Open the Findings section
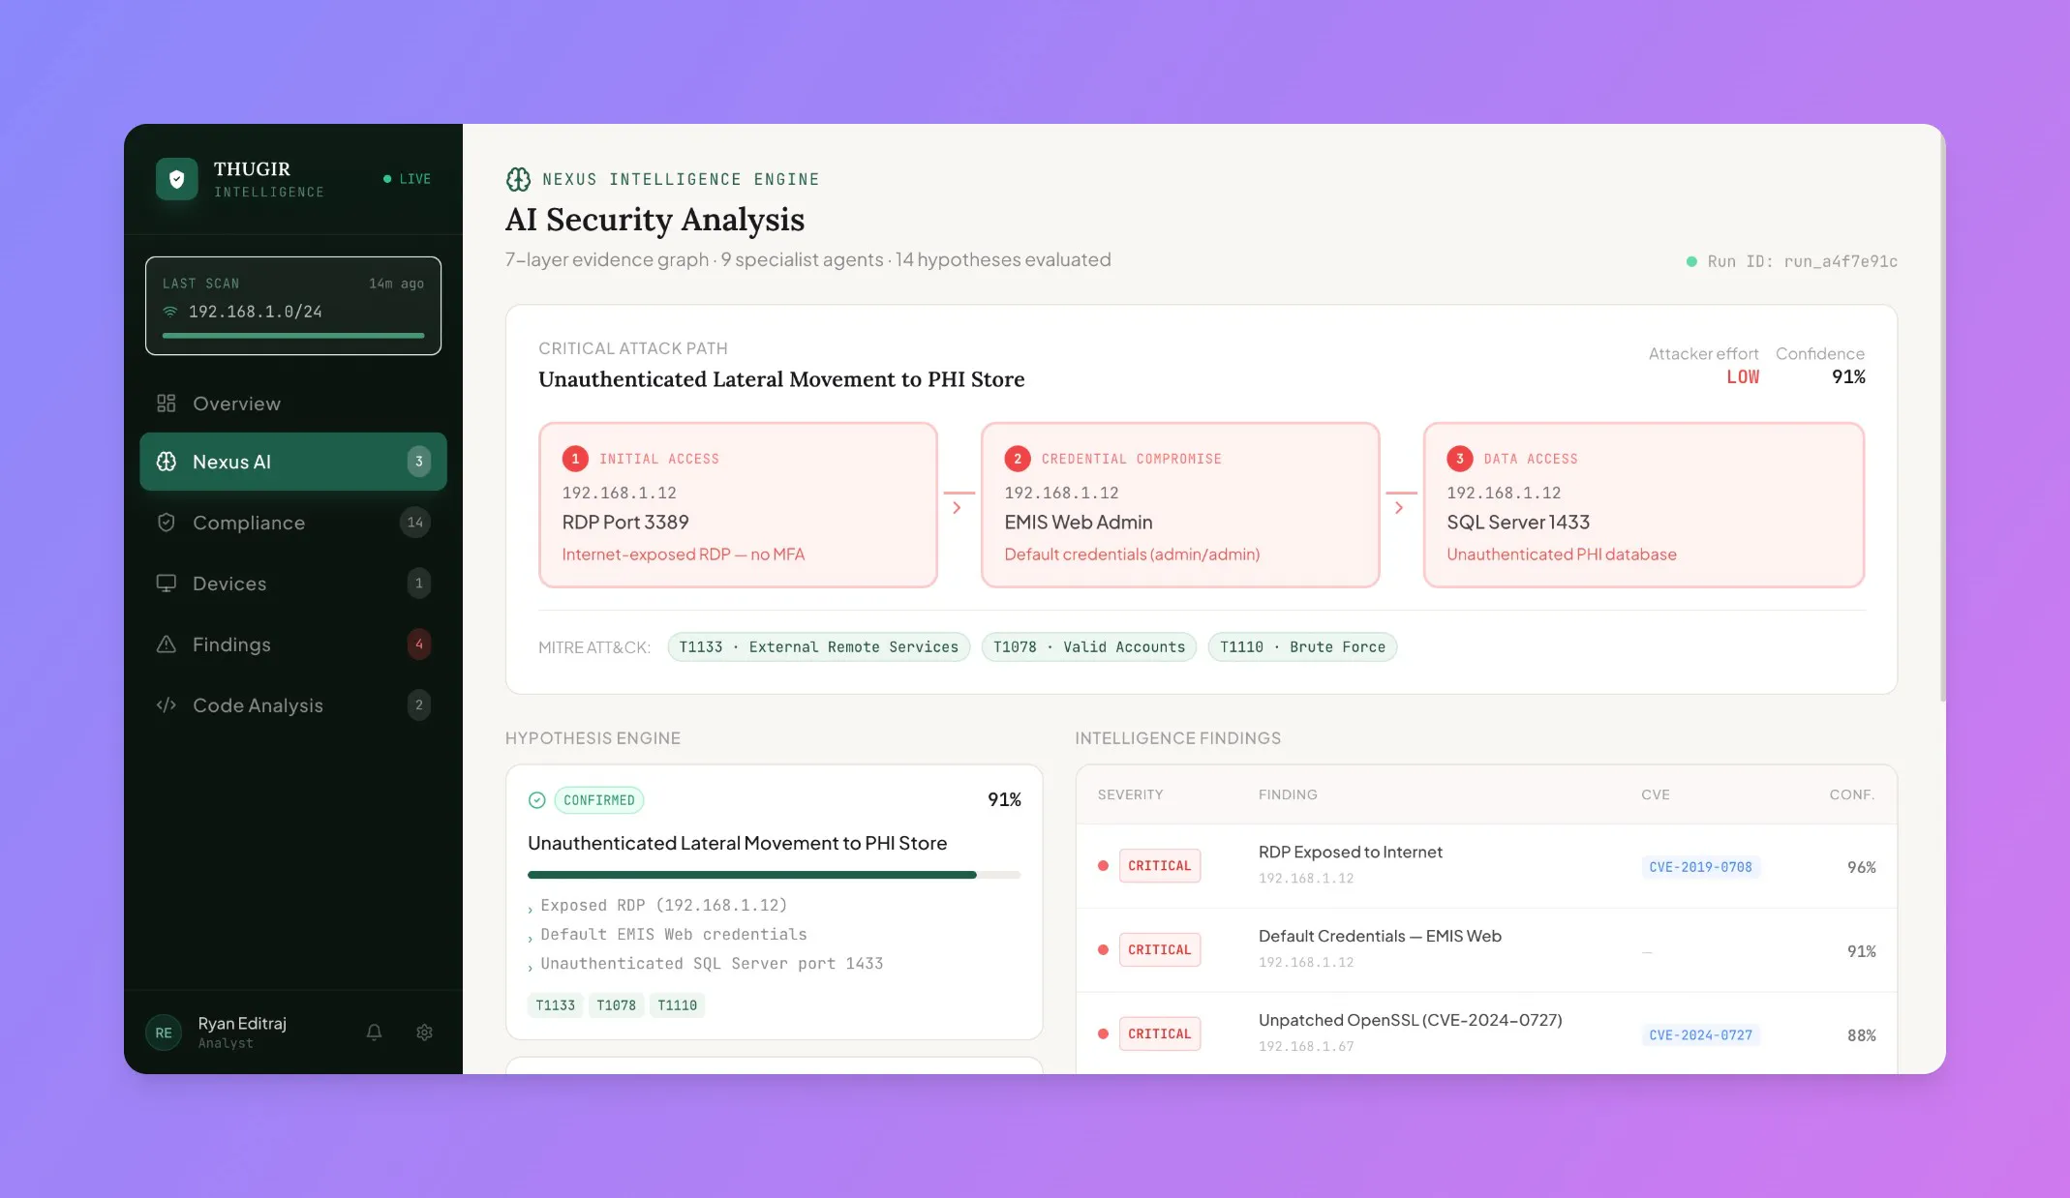2070x1198 pixels. (x=293, y=644)
